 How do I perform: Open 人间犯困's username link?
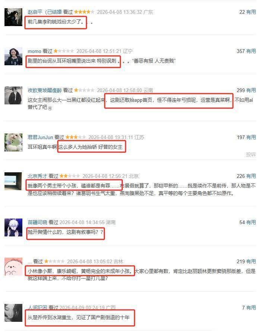(38, 308)
